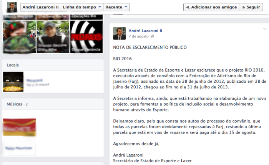Open the friend thumbnail wearing a cap

[x=53, y=37]
